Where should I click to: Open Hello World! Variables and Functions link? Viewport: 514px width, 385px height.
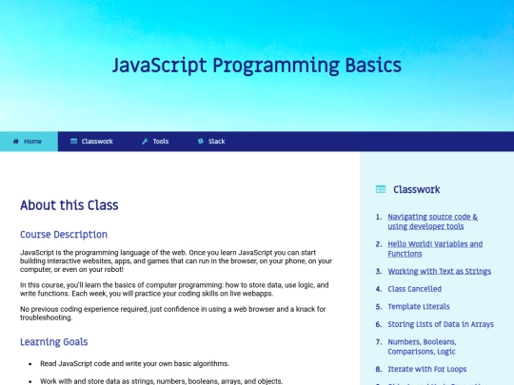click(x=435, y=249)
